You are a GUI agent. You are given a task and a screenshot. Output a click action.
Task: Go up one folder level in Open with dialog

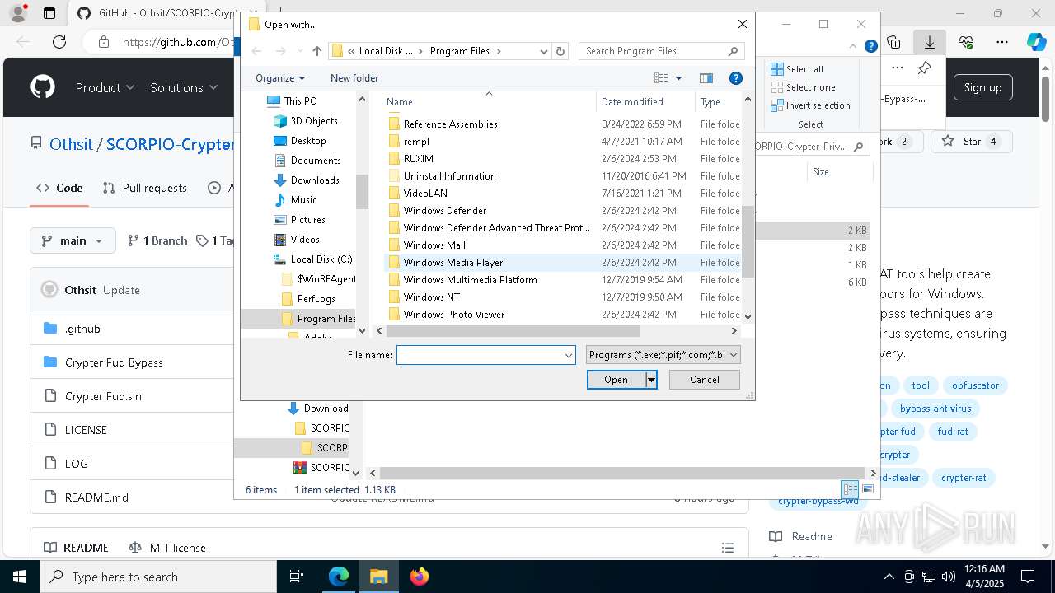(x=317, y=51)
